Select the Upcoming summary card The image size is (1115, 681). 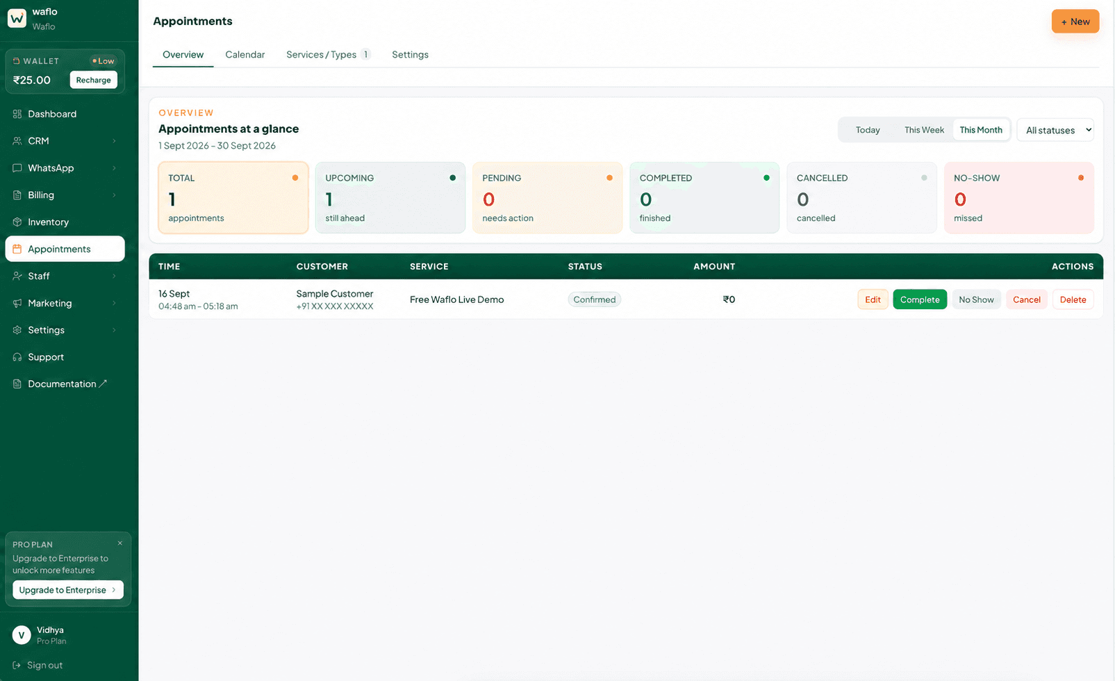(x=390, y=198)
